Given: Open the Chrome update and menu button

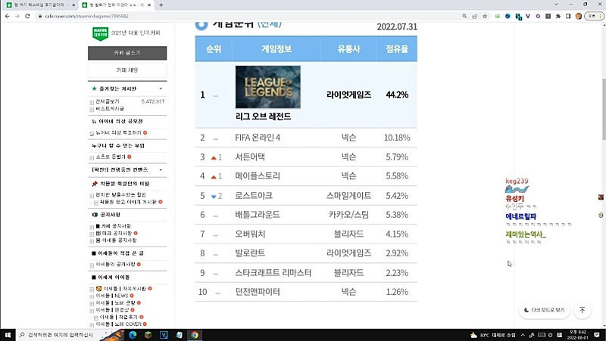Looking at the screenshot, I should coord(594,16).
